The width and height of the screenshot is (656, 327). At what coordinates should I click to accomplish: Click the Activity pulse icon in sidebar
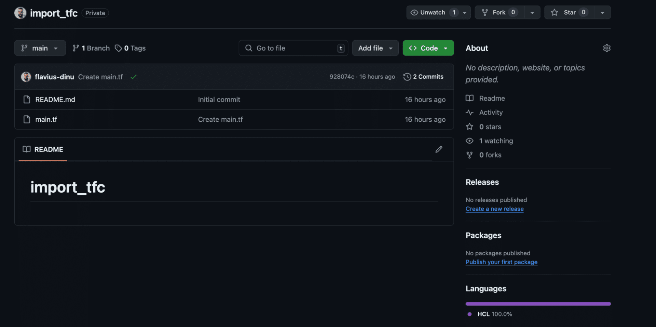(x=469, y=112)
